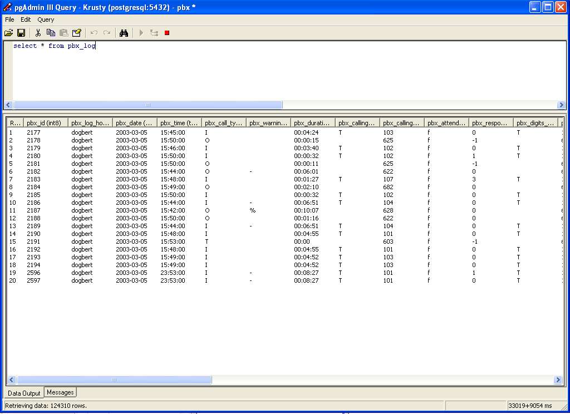The height and width of the screenshot is (414, 570).
Task: Click inside the SQL query editor text
Action: coord(55,46)
